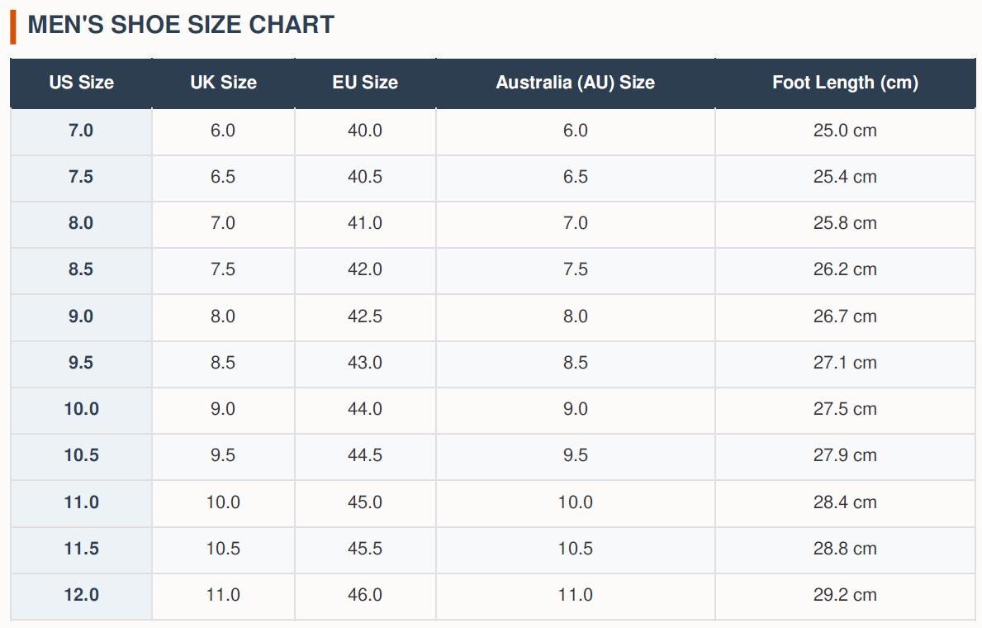The height and width of the screenshot is (628, 982).
Task: Click foot length 28.4 cm cell
Action: coord(846,502)
